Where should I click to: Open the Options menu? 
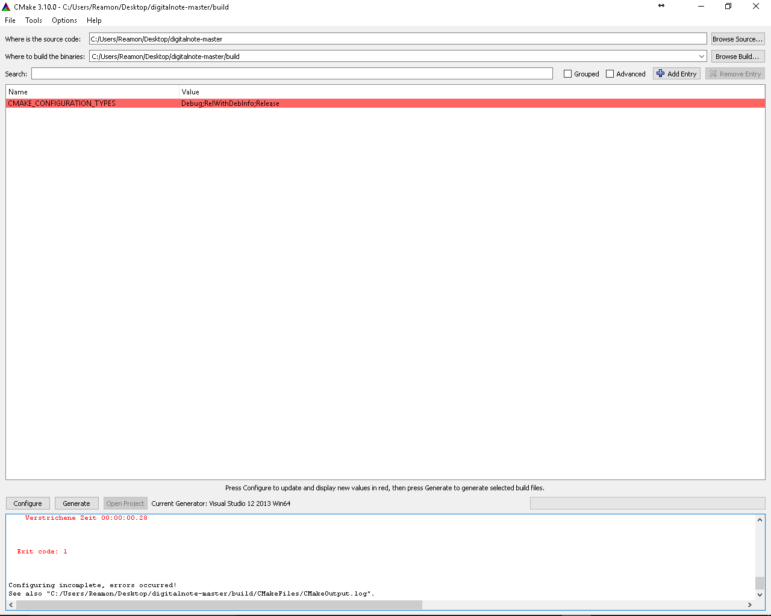pos(64,20)
